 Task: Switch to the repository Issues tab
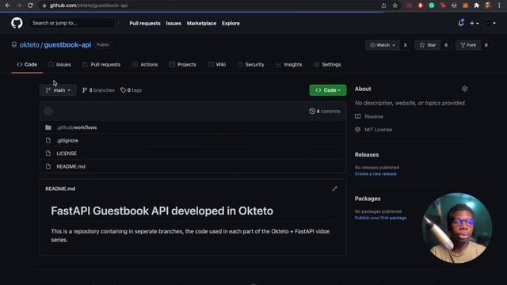click(59, 65)
